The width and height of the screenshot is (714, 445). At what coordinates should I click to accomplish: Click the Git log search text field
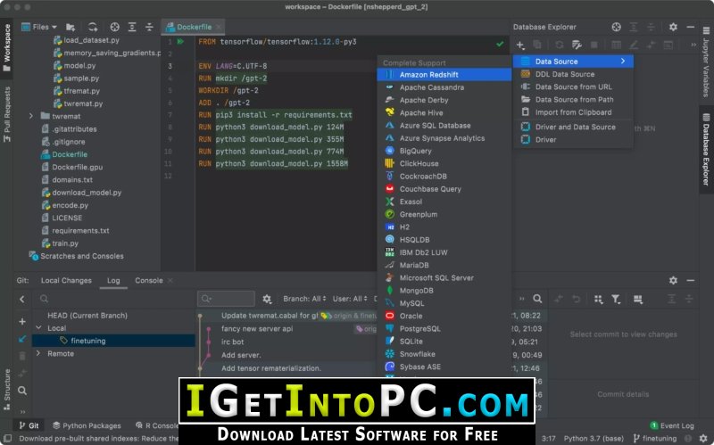[x=227, y=299]
